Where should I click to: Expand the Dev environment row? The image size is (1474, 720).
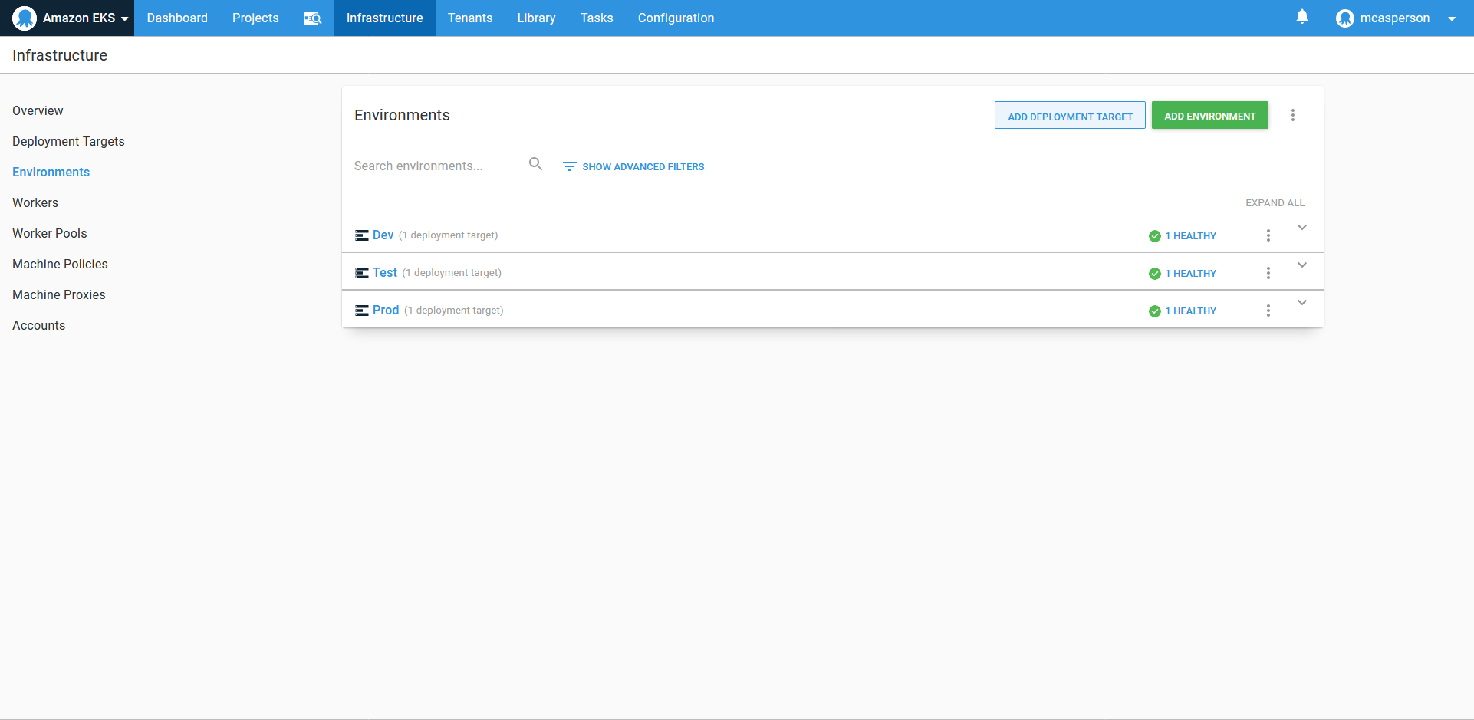(1301, 227)
